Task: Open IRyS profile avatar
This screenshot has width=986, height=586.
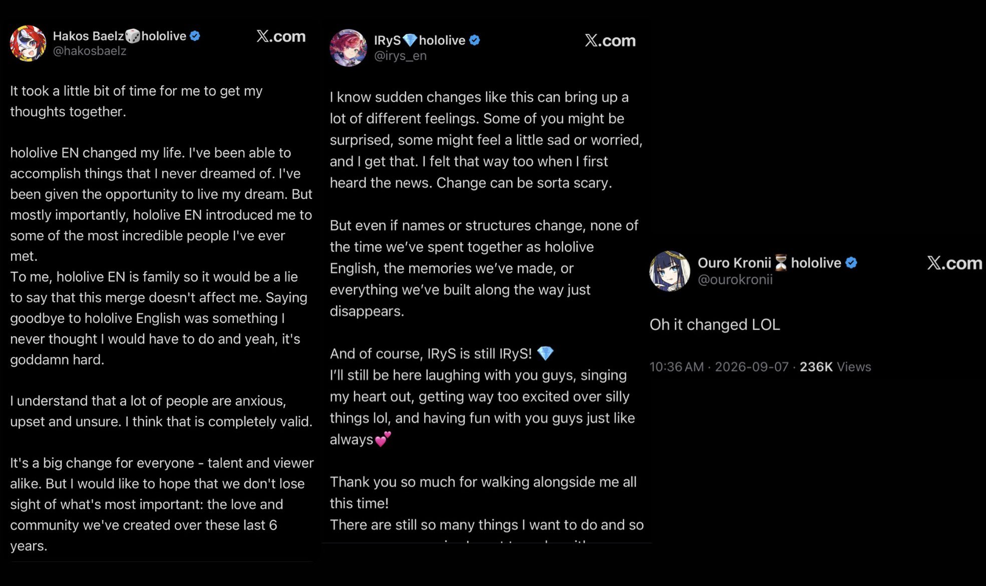Action: tap(348, 48)
